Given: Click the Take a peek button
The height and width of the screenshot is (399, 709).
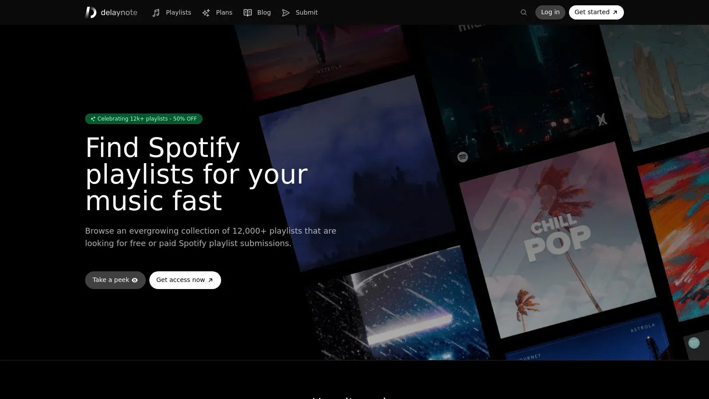Looking at the screenshot, I should tap(115, 280).
